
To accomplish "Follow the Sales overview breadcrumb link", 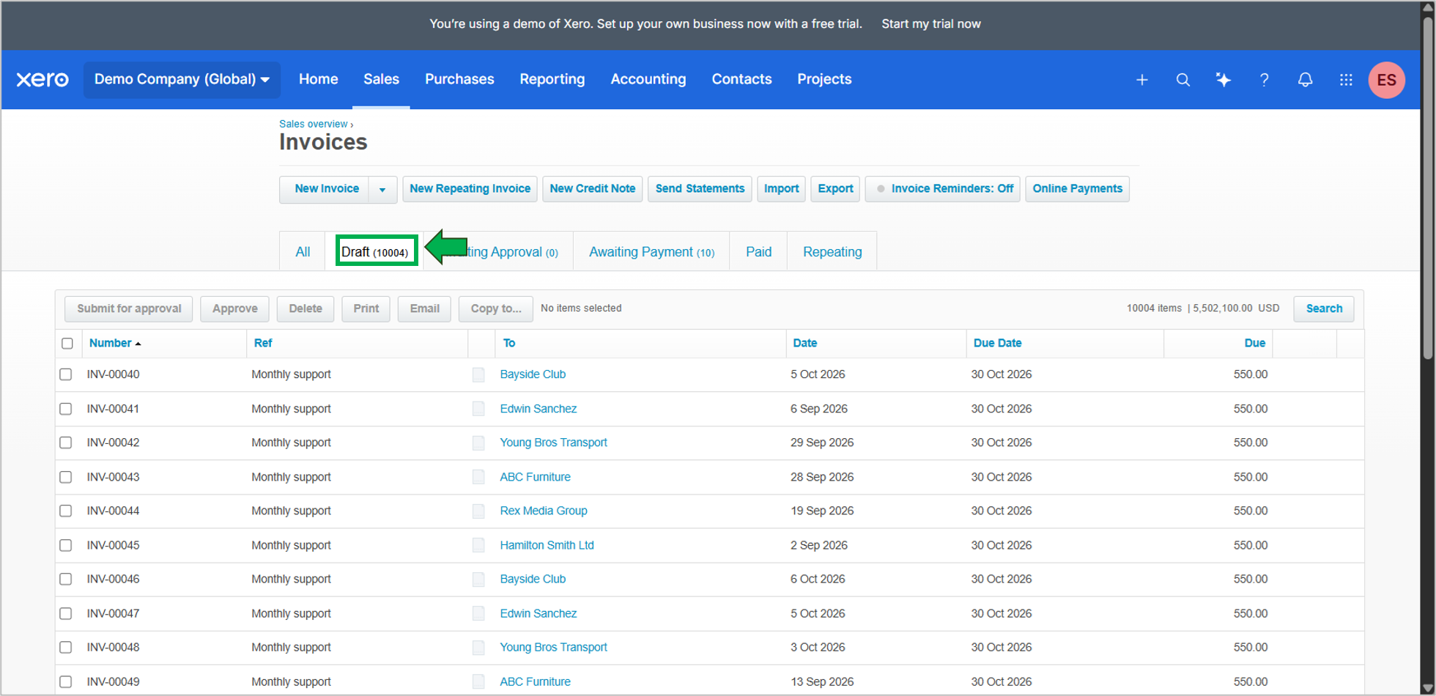I will point(313,124).
